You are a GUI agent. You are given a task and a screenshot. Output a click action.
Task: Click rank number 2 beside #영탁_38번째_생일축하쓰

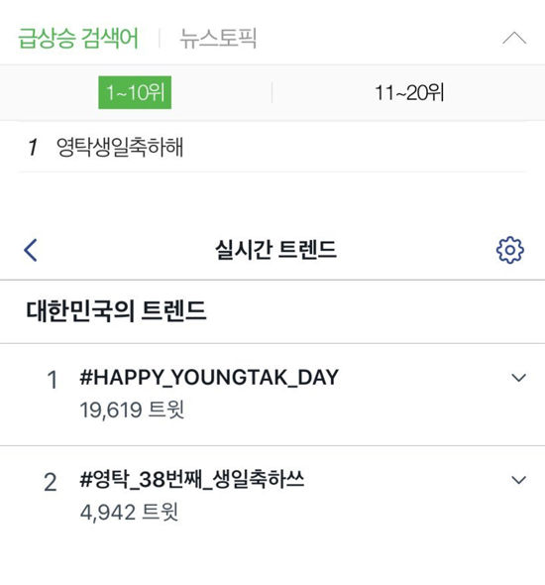(51, 482)
